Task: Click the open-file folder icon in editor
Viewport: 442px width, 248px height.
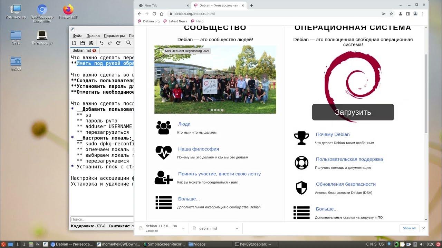Action: tap(83, 43)
